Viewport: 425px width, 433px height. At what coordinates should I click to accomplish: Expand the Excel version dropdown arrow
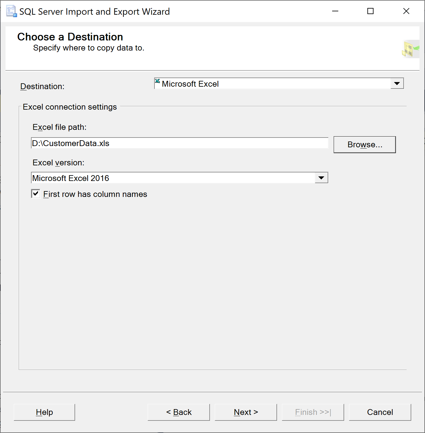[321, 178]
